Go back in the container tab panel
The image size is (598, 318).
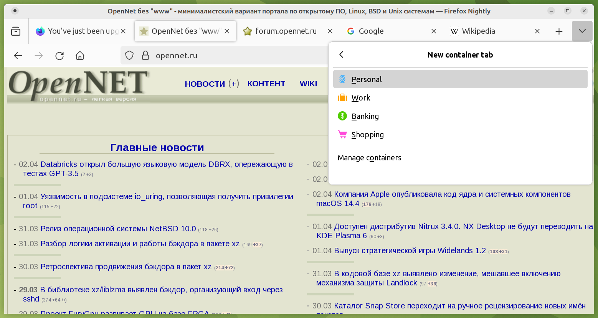[341, 55]
